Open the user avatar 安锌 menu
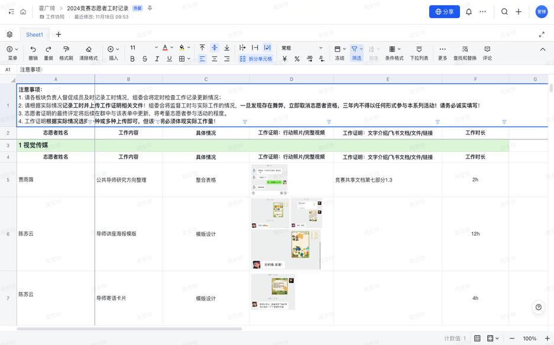Screen dimensions: 554x345 pyautogui.click(x=541, y=12)
